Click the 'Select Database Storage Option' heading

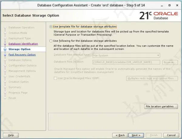tap(31, 16)
